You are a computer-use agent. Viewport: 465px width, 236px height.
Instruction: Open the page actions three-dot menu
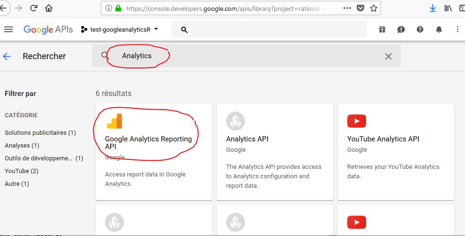pyautogui.click(x=347, y=9)
